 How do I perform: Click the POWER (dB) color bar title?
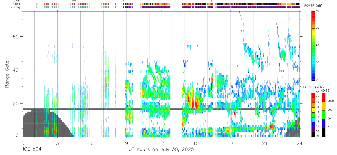click(313, 6)
